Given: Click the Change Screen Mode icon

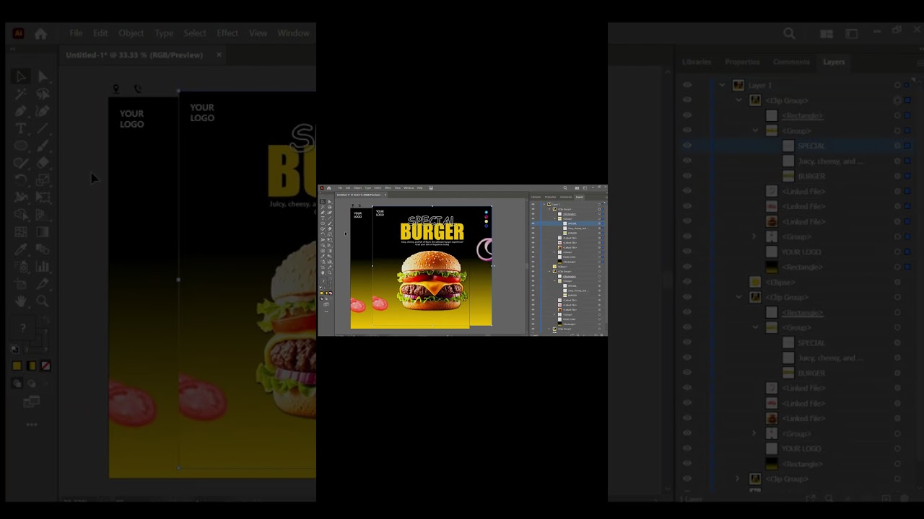Looking at the screenshot, I should 32,402.
